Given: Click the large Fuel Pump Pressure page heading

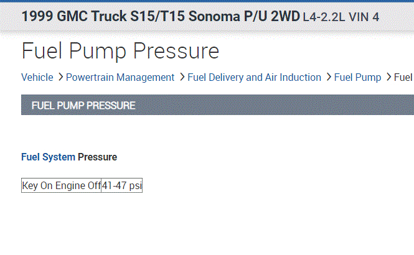Looking at the screenshot, I should pos(120,51).
